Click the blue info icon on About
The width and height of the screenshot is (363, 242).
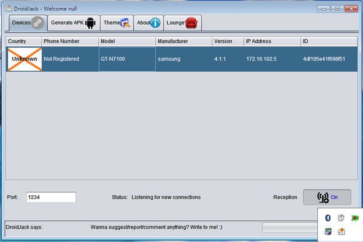[155, 23]
